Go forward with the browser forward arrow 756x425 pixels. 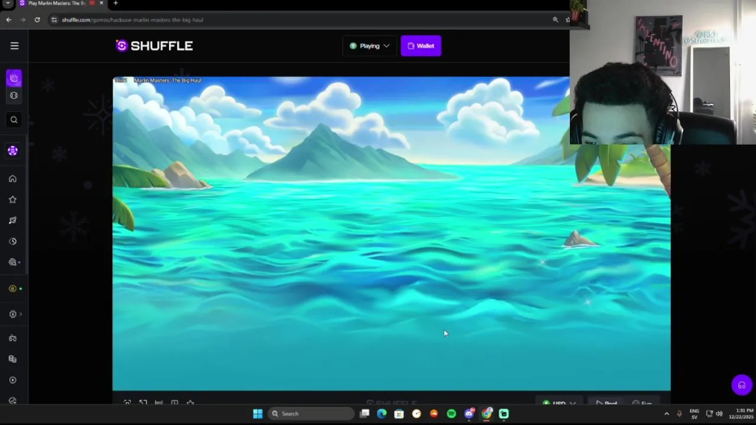[x=23, y=19]
